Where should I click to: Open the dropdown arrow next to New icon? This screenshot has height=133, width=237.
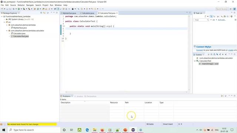click(x=4, y=9)
